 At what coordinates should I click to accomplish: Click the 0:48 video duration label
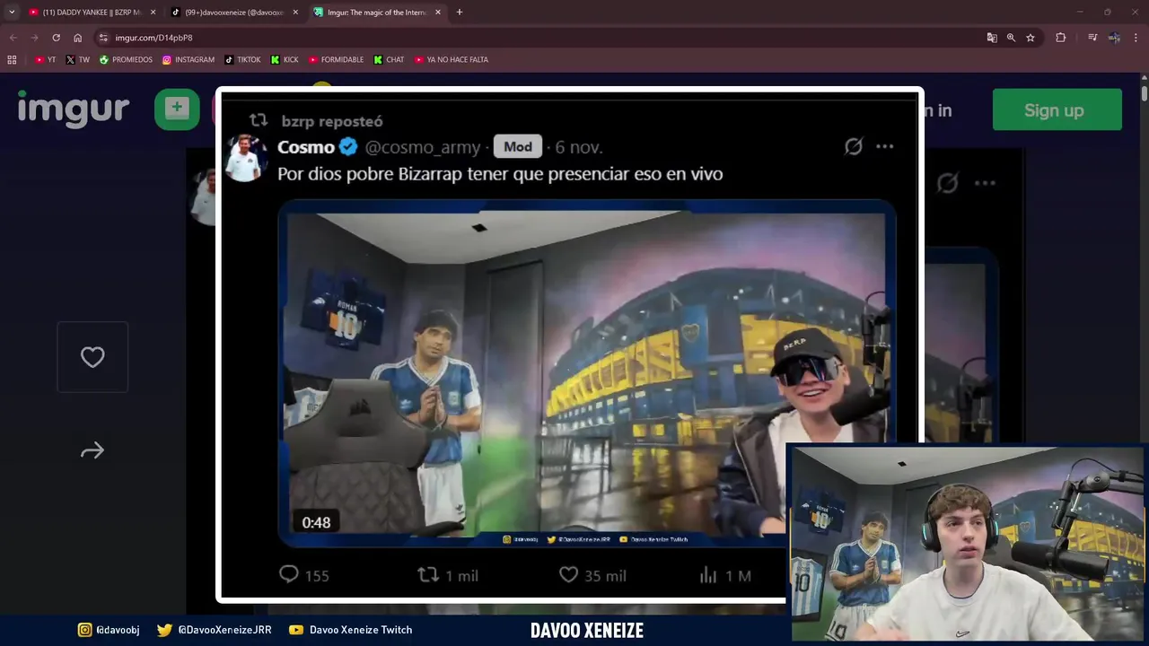tap(316, 522)
